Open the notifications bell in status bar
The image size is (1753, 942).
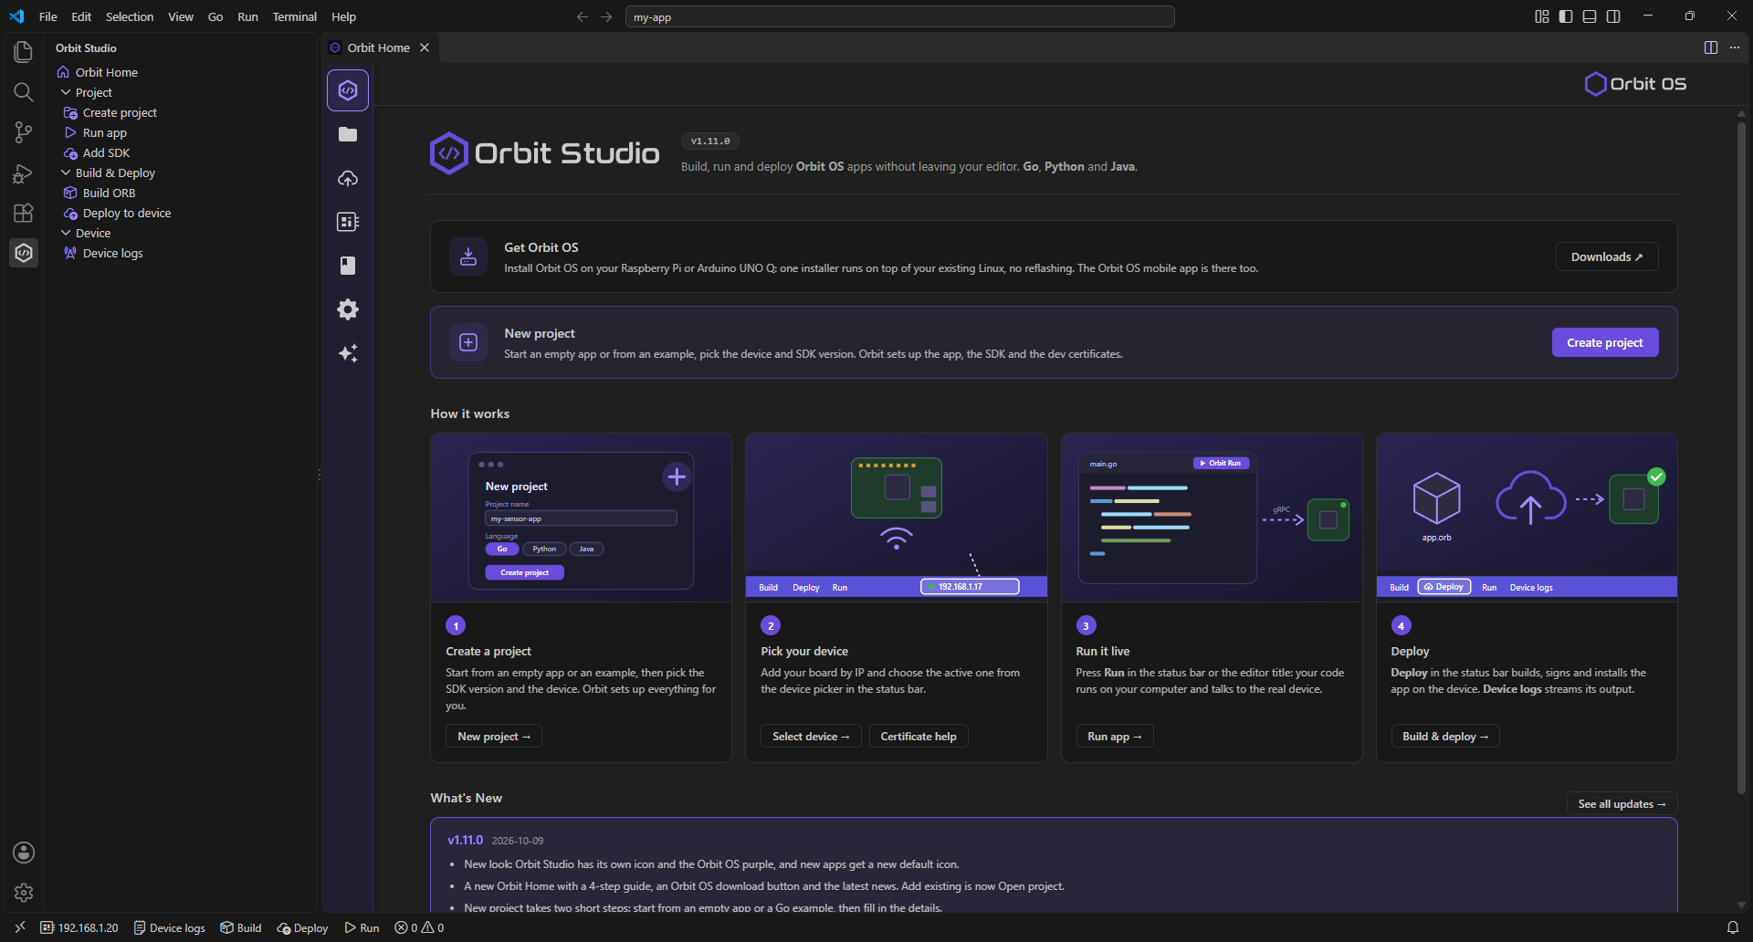tap(1732, 927)
